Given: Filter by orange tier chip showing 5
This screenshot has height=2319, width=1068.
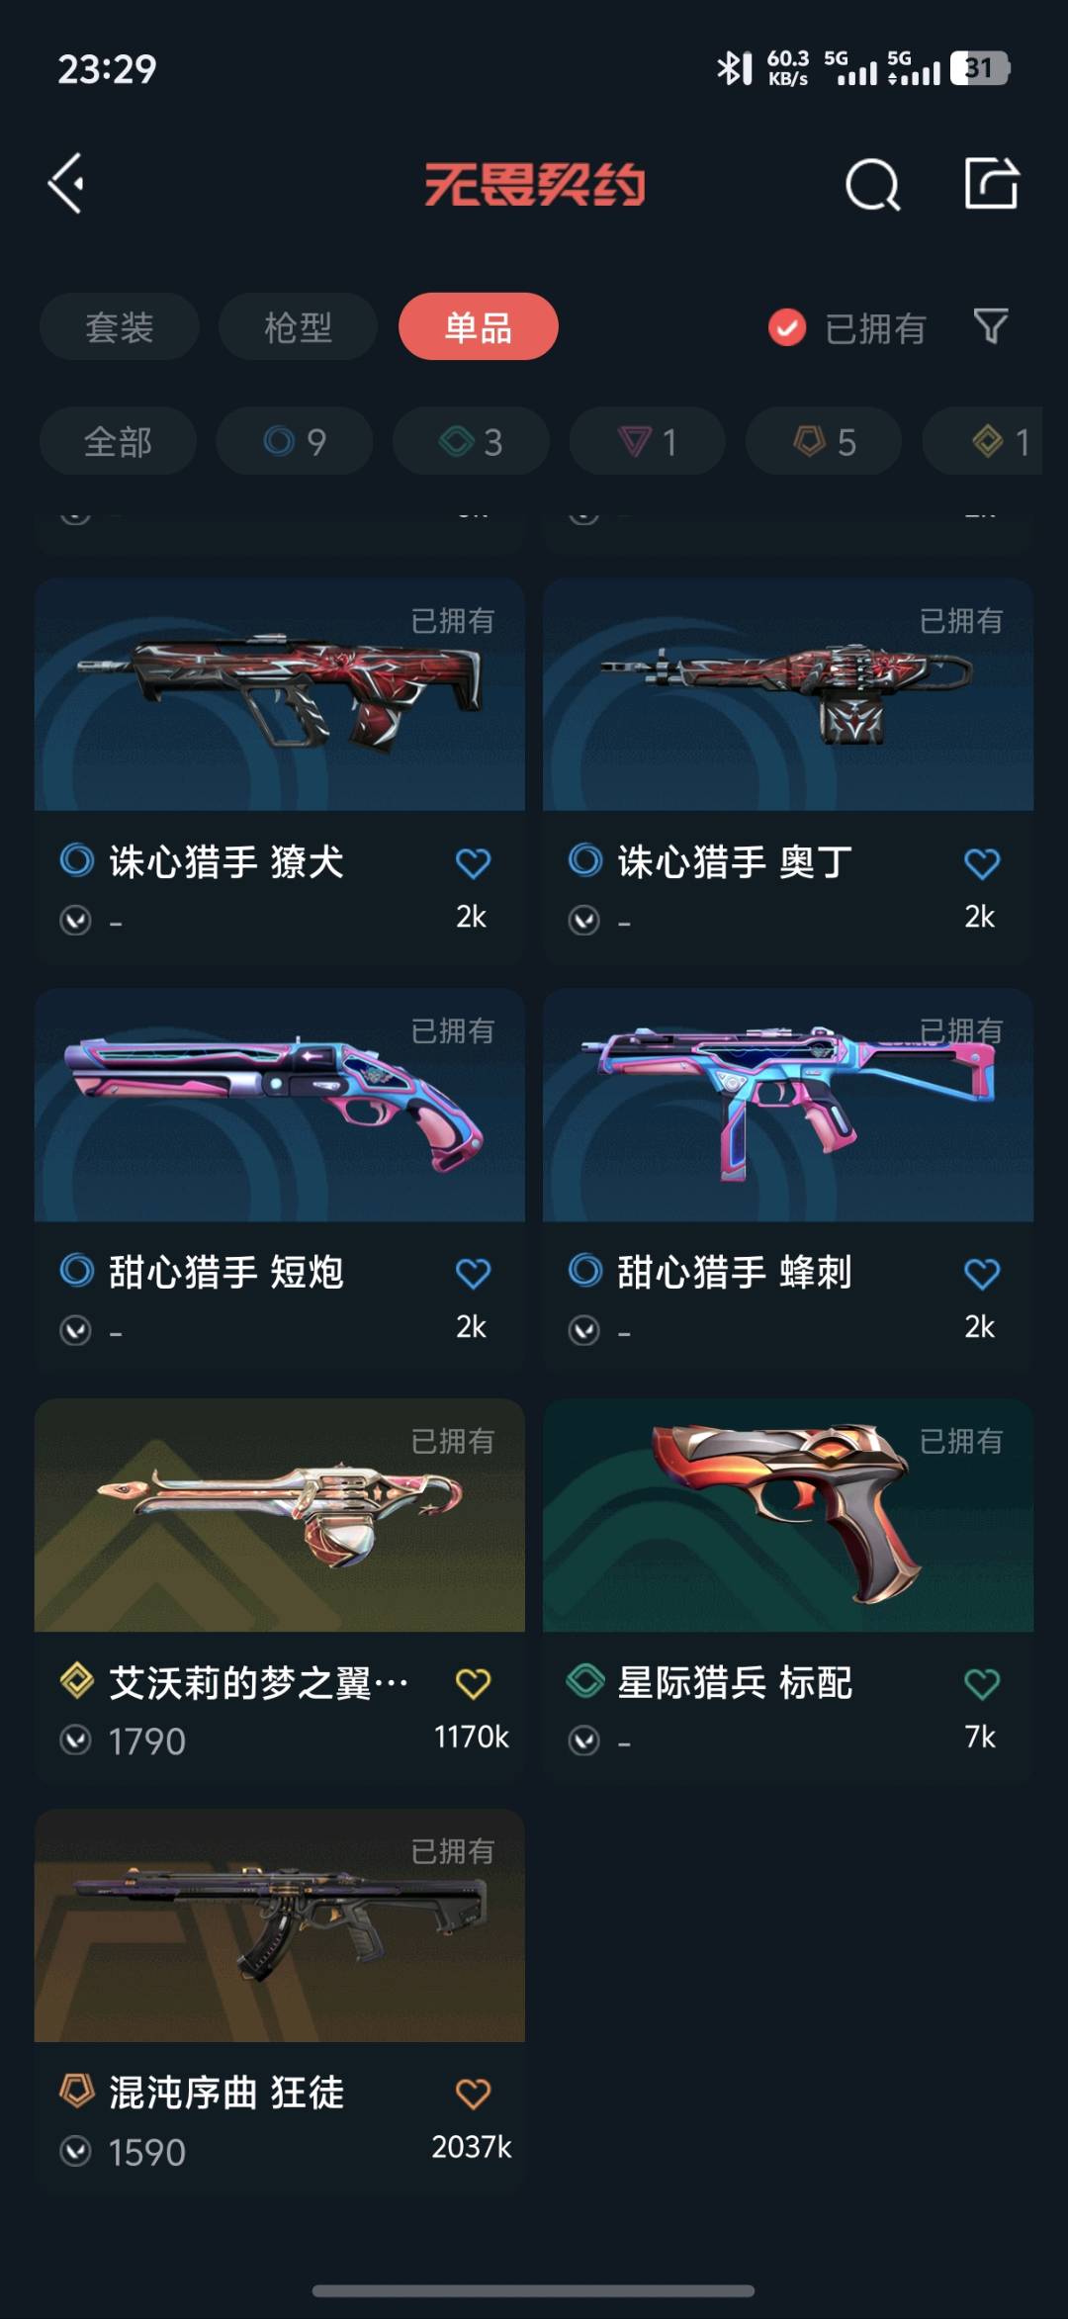Looking at the screenshot, I should coord(824,441).
